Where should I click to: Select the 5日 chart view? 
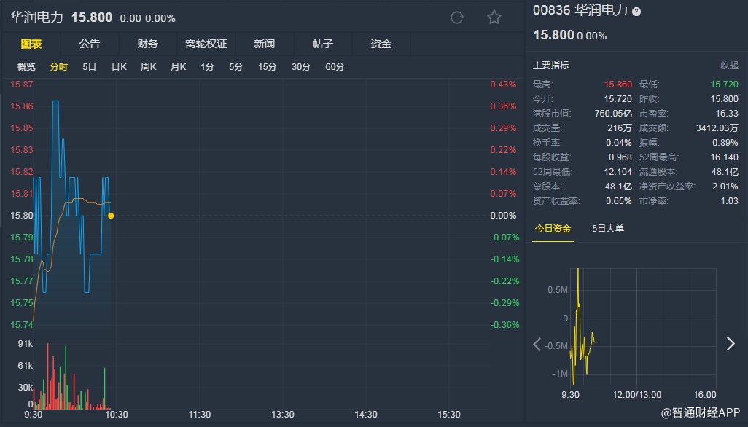pyautogui.click(x=89, y=67)
